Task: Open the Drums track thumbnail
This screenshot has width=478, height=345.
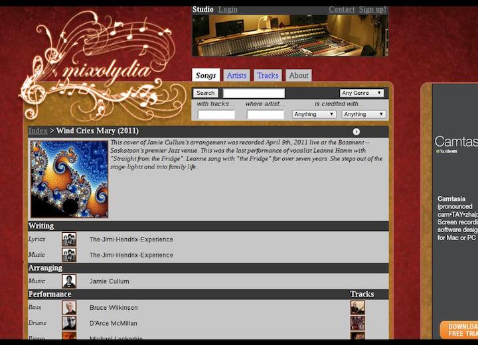Action: pos(358,323)
